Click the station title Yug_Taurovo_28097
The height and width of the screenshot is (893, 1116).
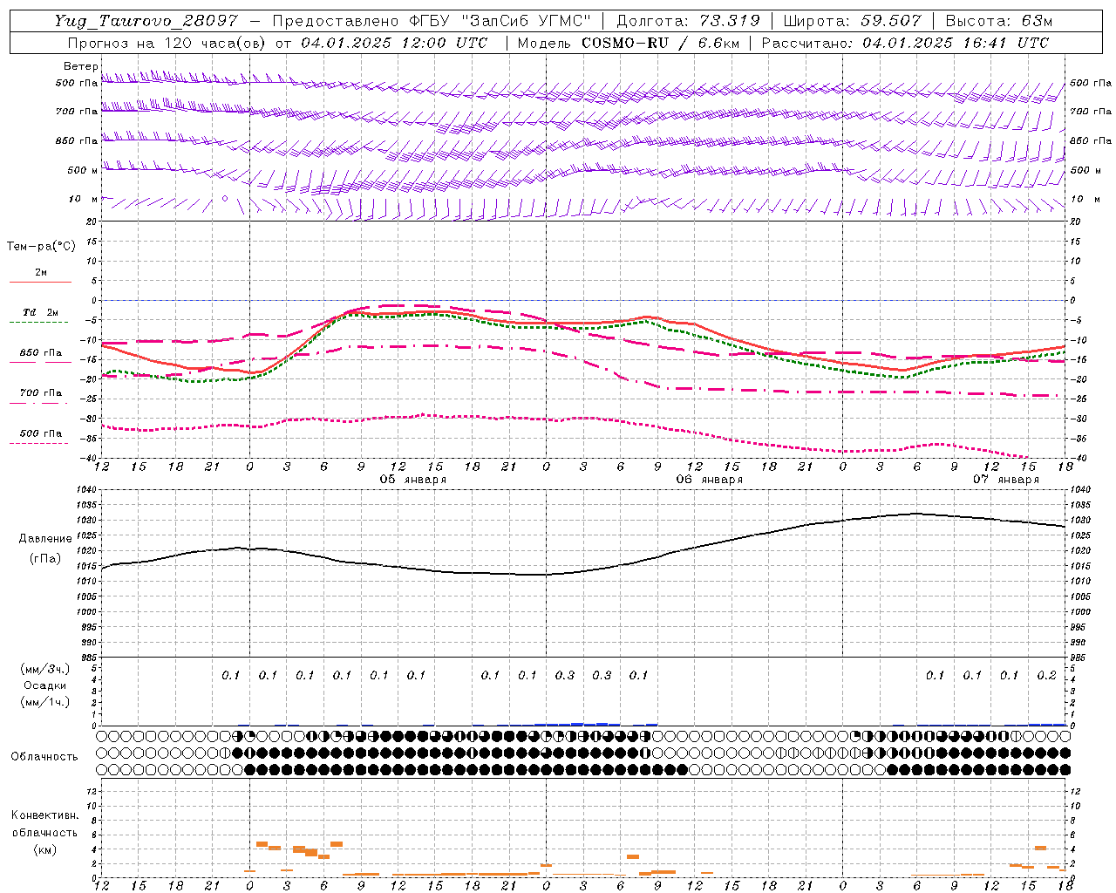point(146,21)
